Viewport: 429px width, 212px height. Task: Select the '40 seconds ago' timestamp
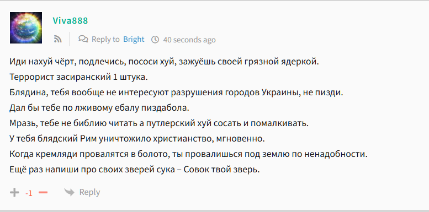tap(189, 40)
